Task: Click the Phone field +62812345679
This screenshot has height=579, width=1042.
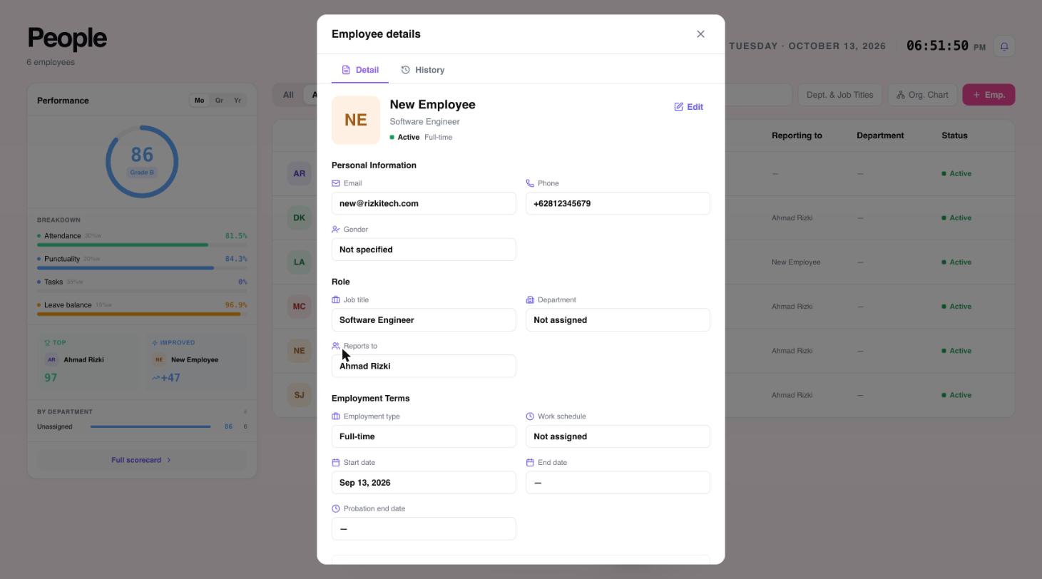Action: [x=618, y=203]
